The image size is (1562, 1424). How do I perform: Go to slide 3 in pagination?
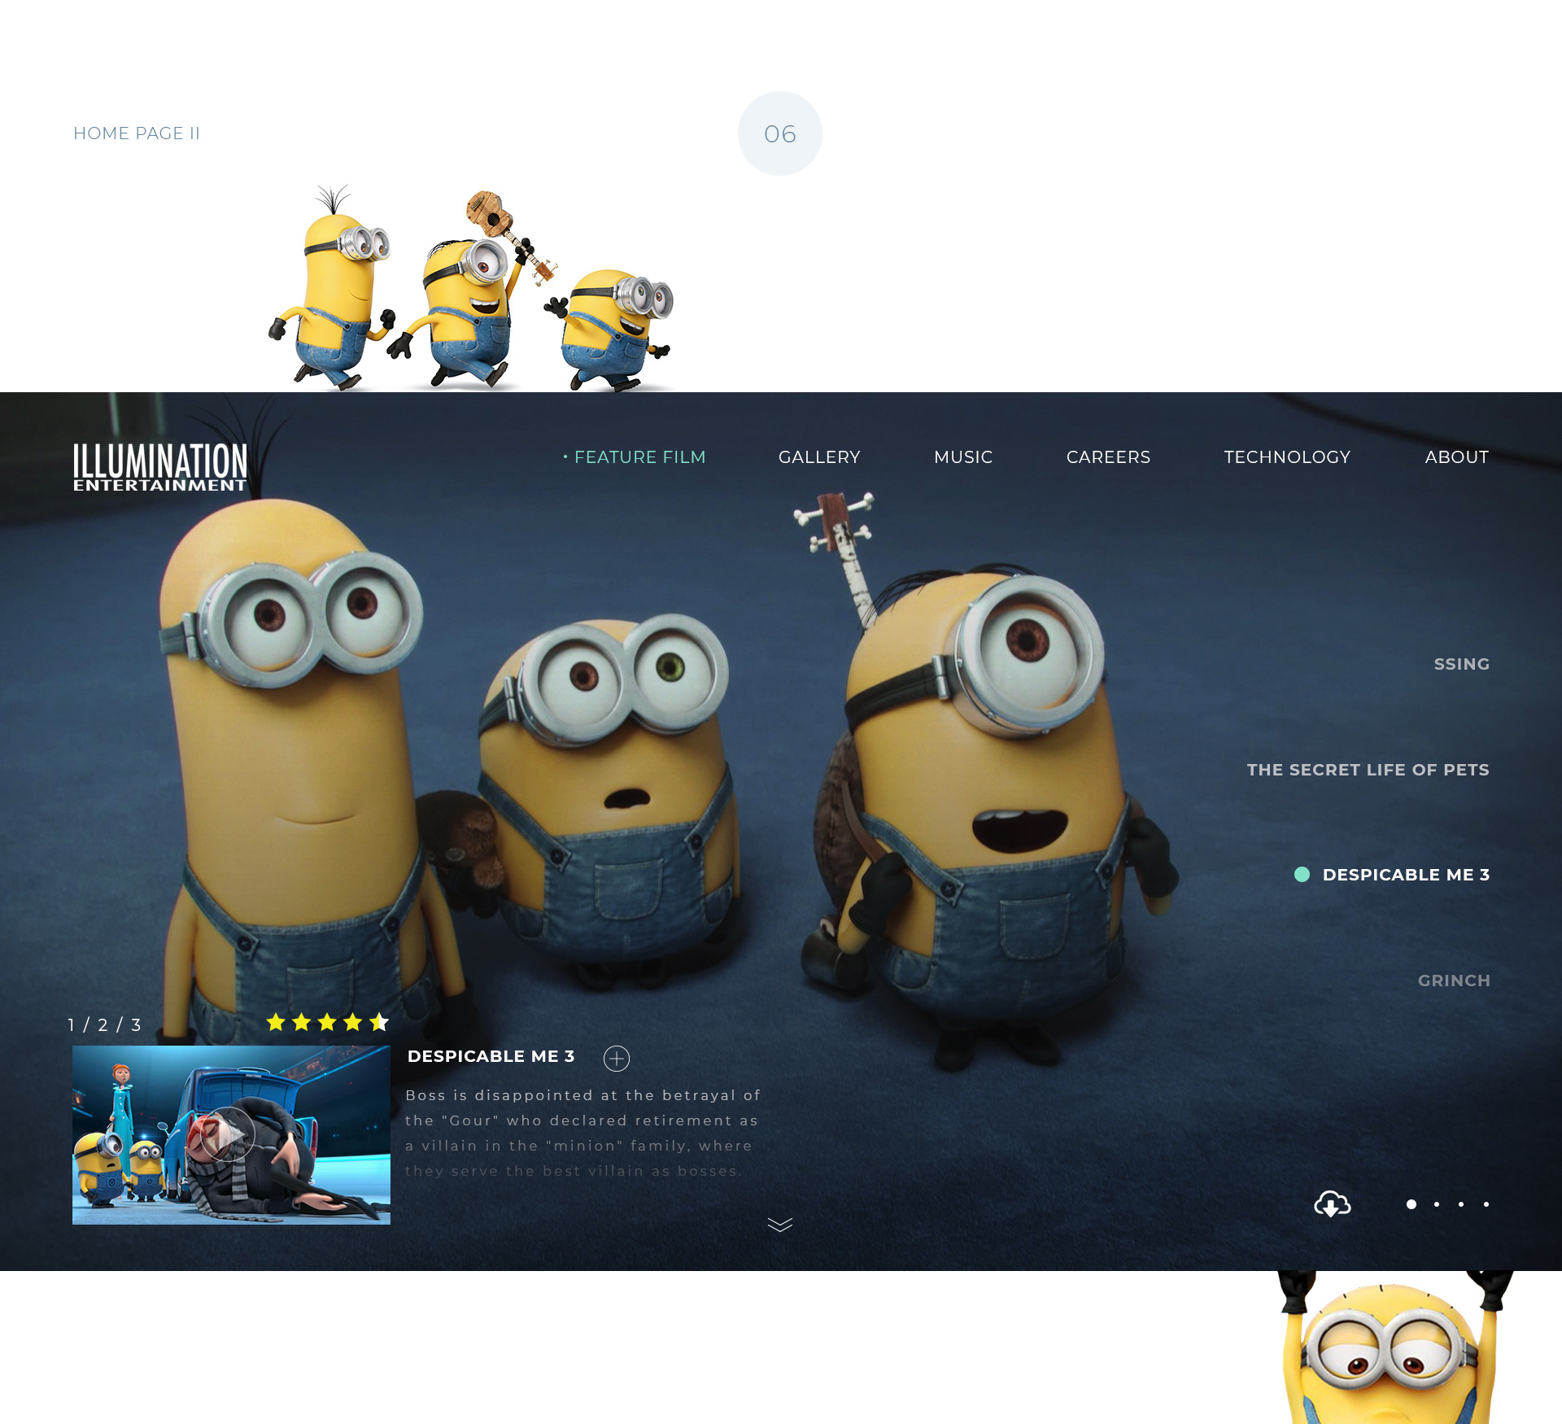pos(136,1024)
